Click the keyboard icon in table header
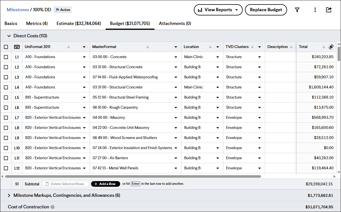The width and height of the screenshot is (341, 212). 17,47
